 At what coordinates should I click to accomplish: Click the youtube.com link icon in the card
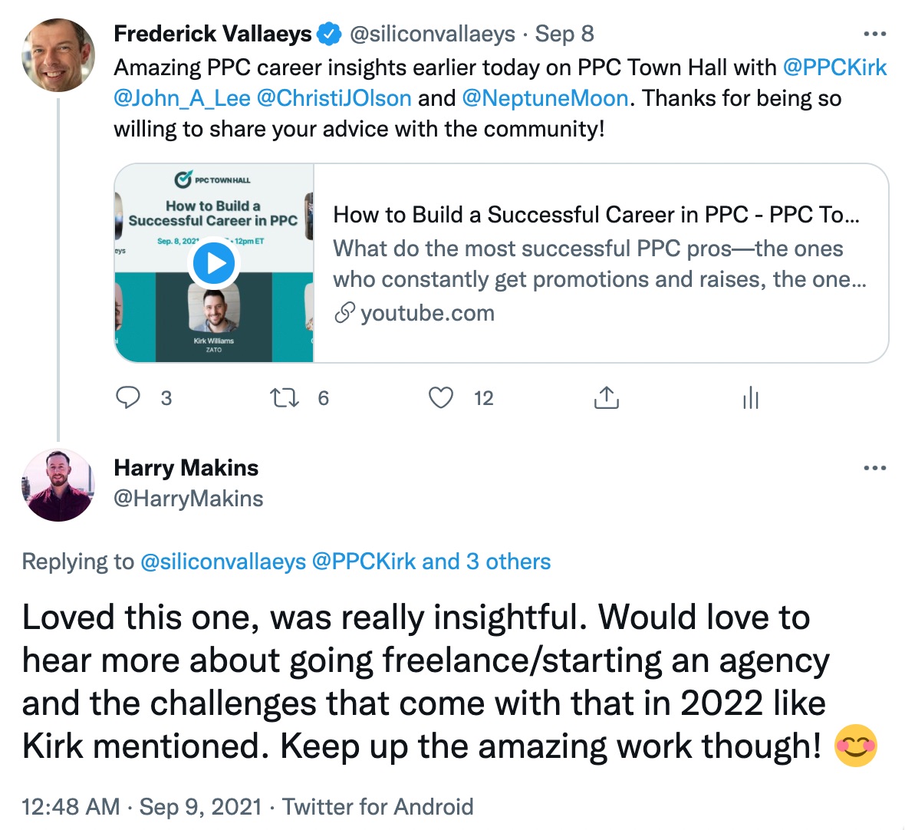(346, 313)
